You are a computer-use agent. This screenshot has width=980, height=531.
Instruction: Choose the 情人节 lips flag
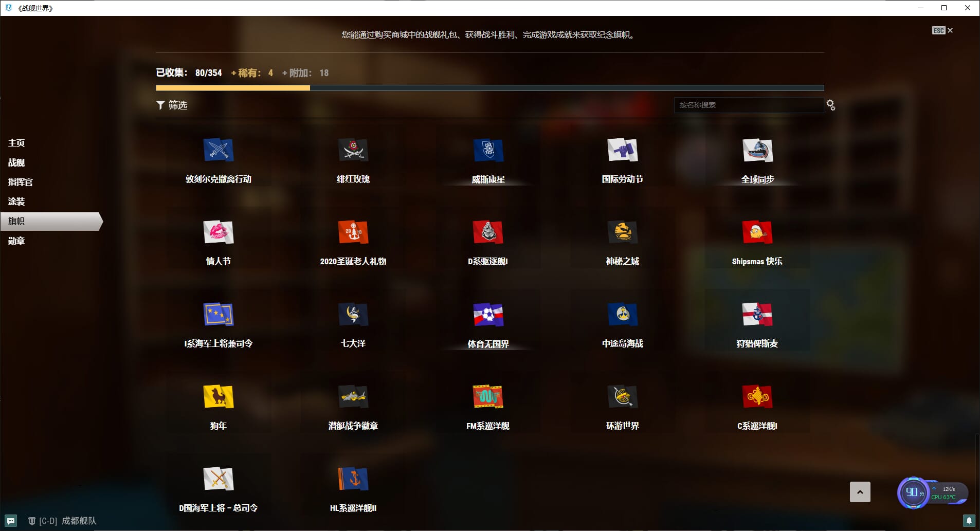(x=219, y=232)
